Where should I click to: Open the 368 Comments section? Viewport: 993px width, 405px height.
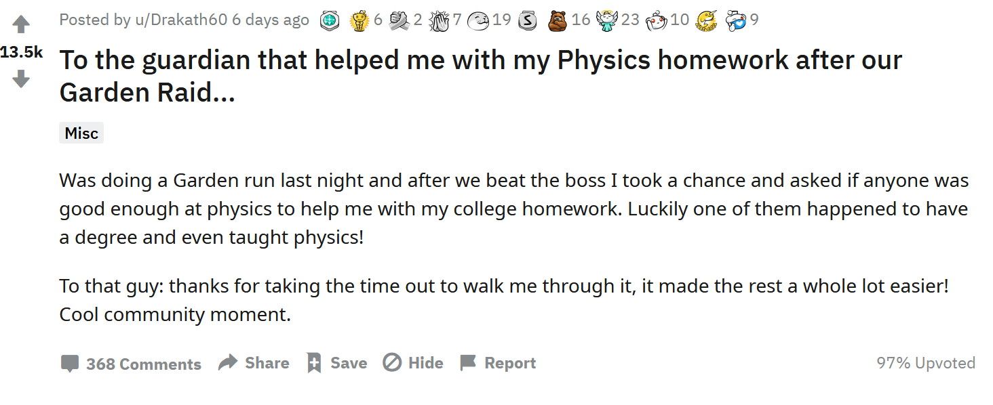point(131,364)
